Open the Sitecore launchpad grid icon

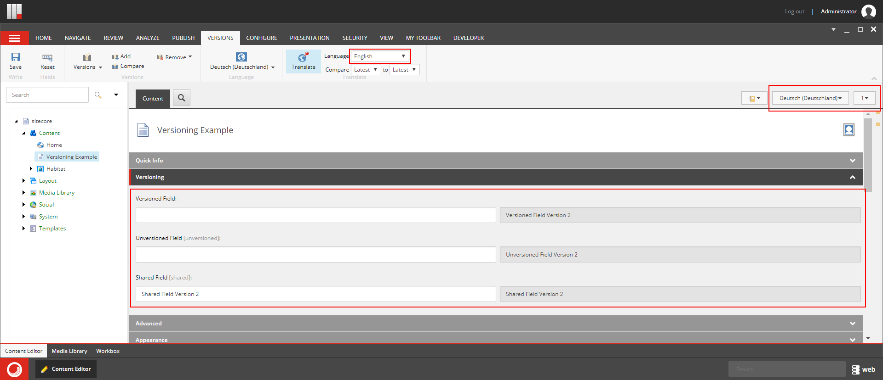point(14,11)
